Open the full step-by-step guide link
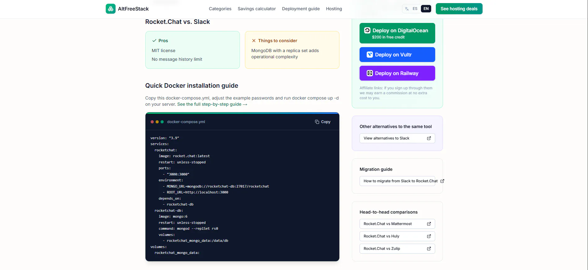This screenshot has width=588, height=270. point(212,104)
